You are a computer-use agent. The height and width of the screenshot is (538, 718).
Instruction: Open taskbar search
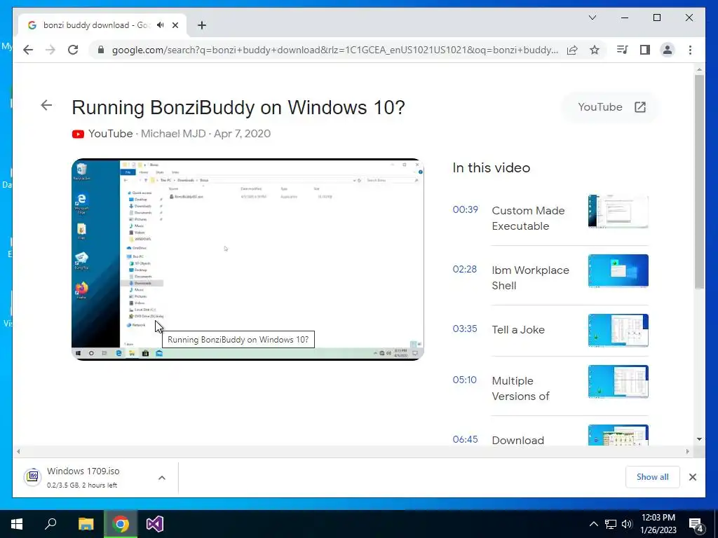(x=50, y=524)
